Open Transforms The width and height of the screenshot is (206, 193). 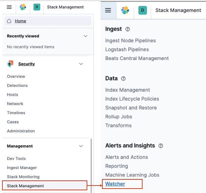118,125
